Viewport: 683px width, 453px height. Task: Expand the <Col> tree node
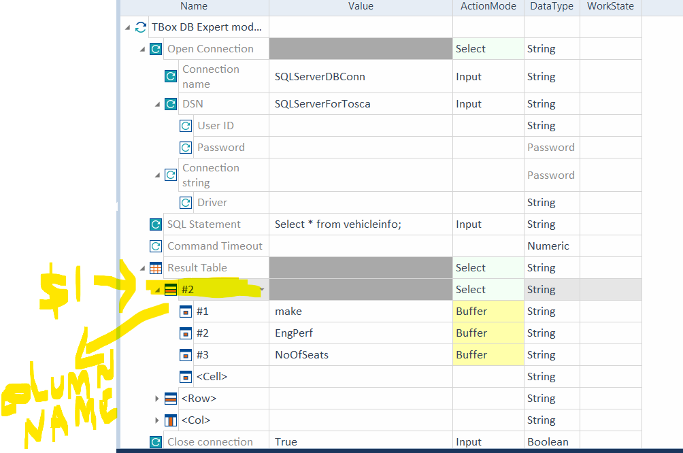click(x=157, y=420)
